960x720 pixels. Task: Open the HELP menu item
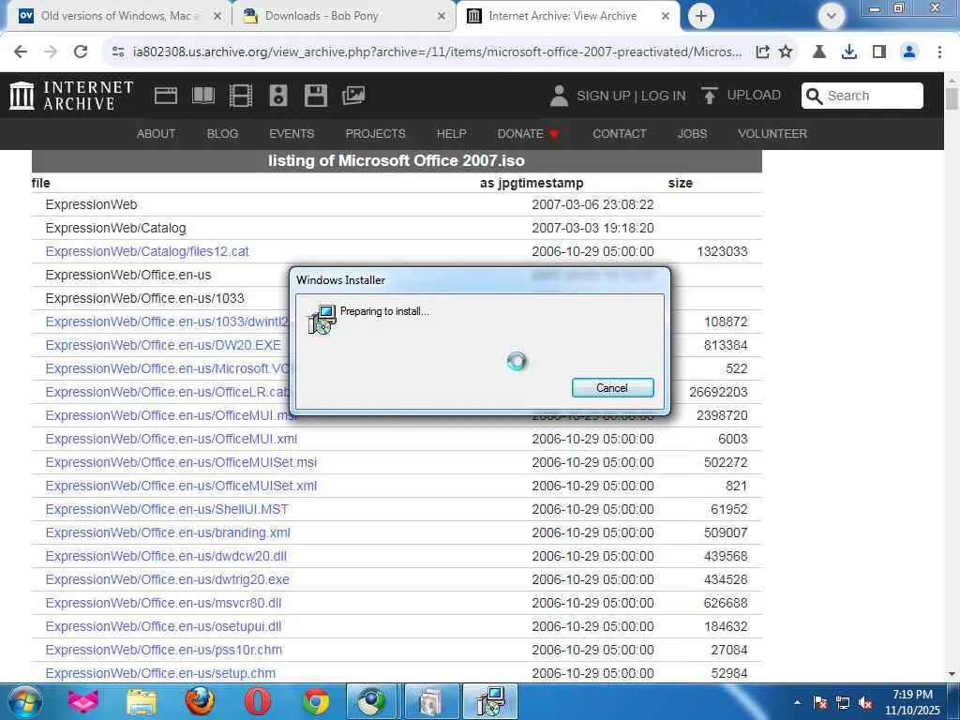point(451,133)
